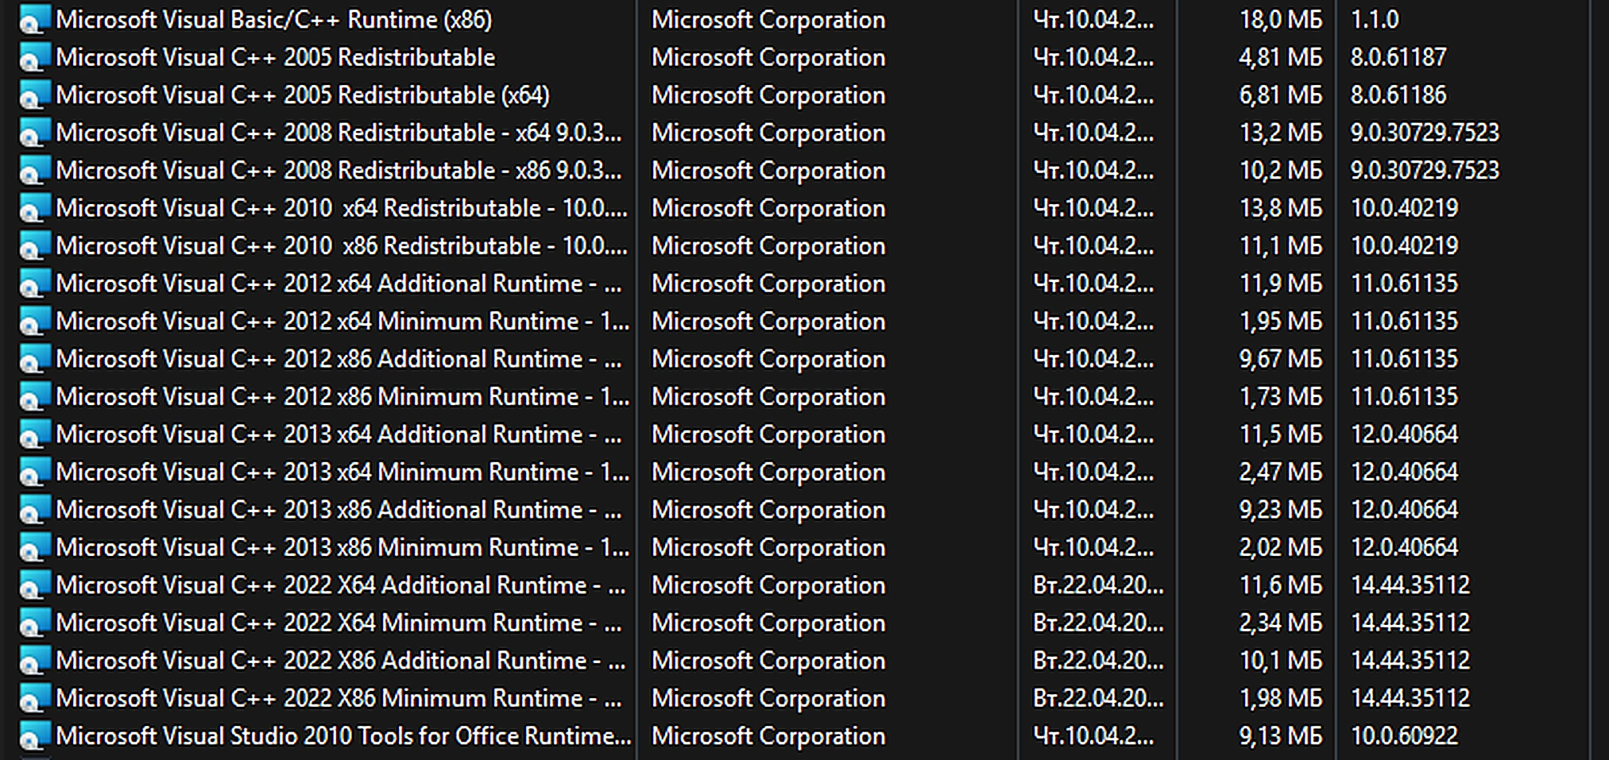
Task: Click the Visual Studio 2010 Tools for Office Runtime icon
Action: [34, 736]
